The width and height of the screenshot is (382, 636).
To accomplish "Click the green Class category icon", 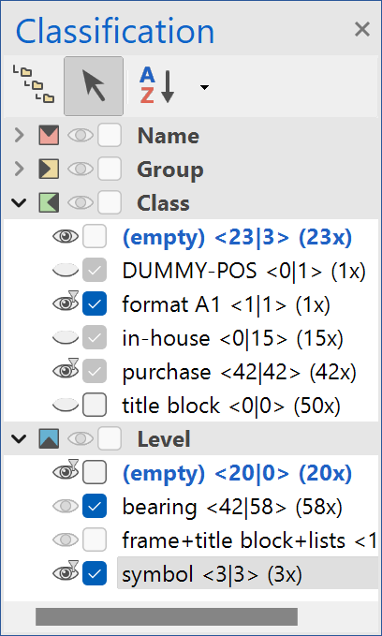I will pos(49,203).
